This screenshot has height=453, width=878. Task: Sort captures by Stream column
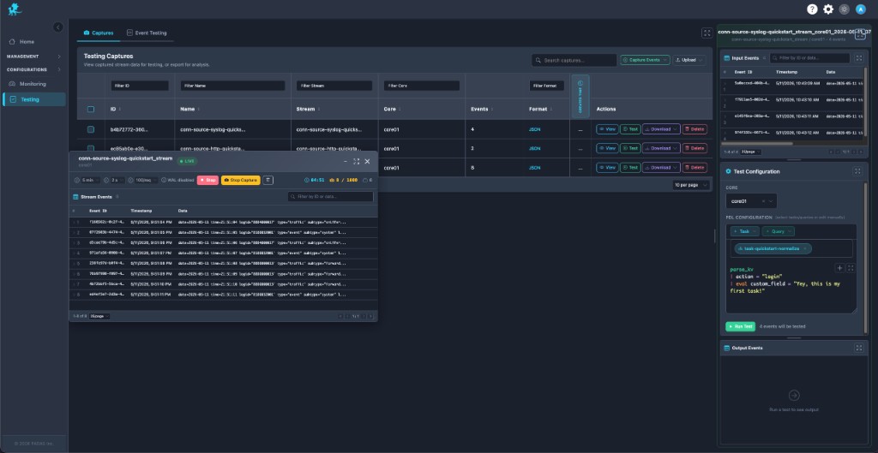click(x=308, y=109)
